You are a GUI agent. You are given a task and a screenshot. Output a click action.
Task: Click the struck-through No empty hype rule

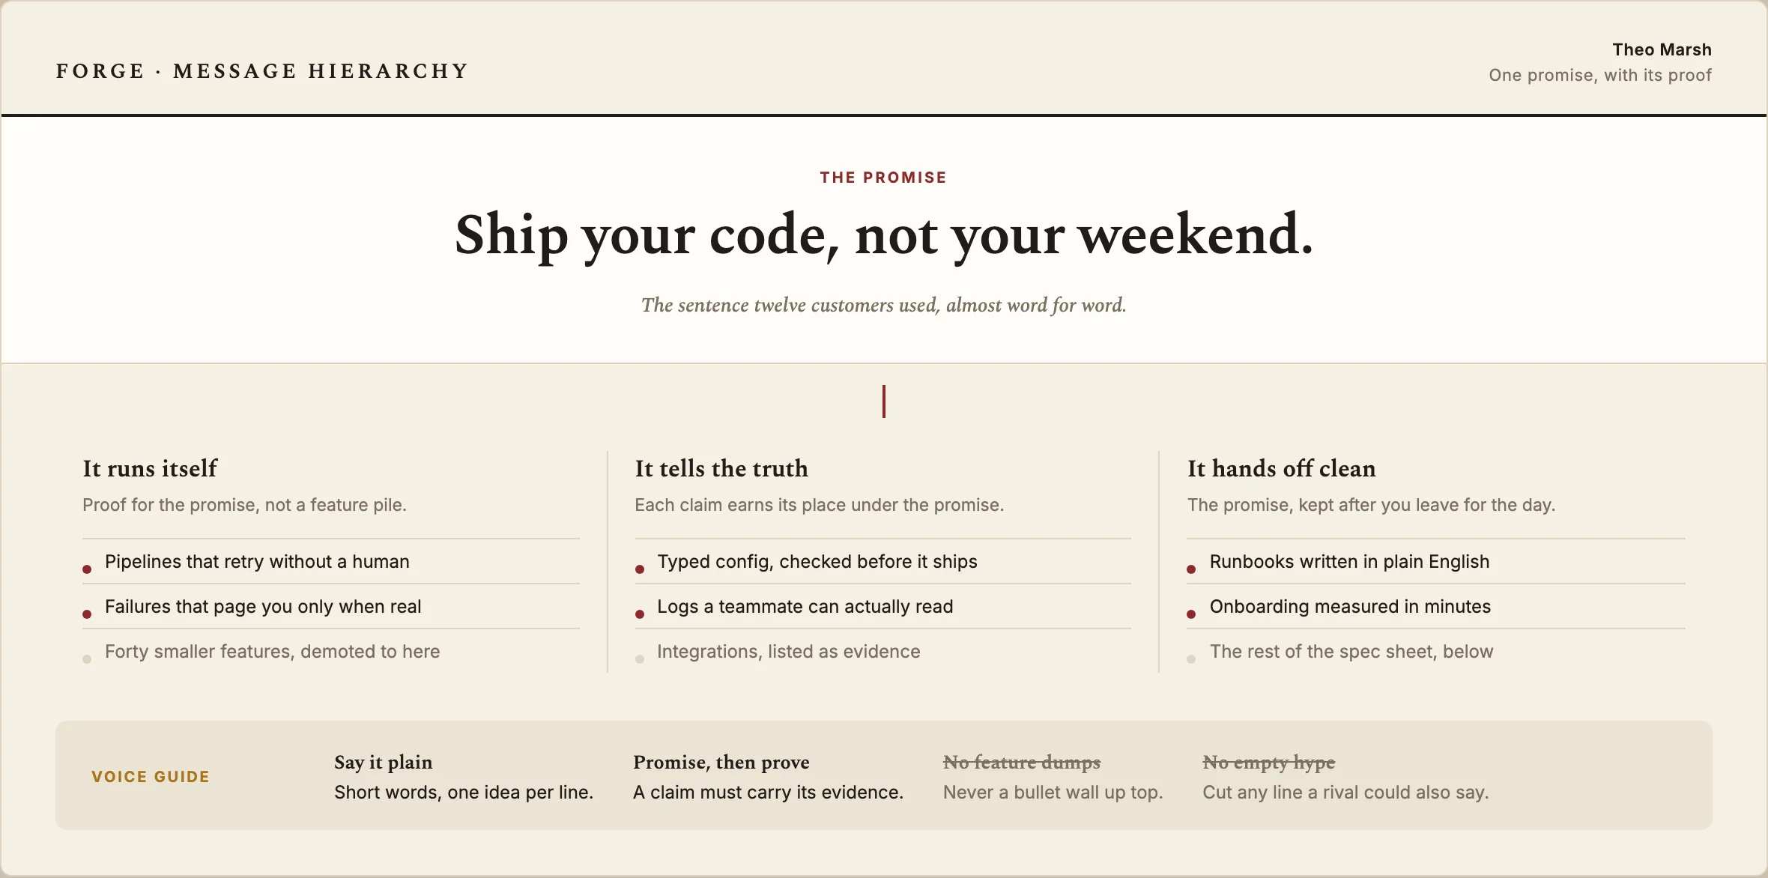(1268, 762)
